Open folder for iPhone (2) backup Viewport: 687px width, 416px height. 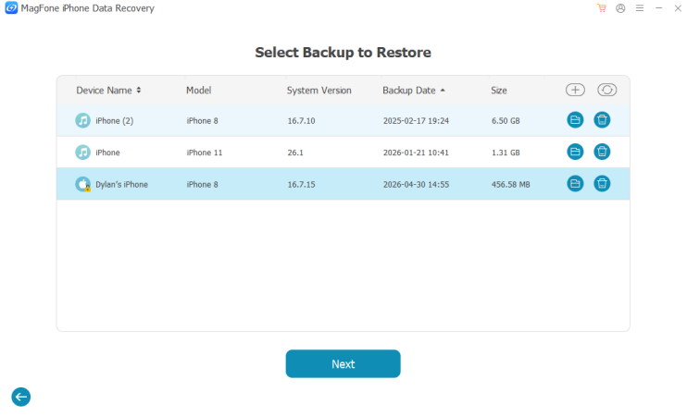575,120
